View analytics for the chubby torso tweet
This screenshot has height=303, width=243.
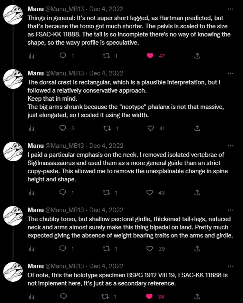click(32, 248)
